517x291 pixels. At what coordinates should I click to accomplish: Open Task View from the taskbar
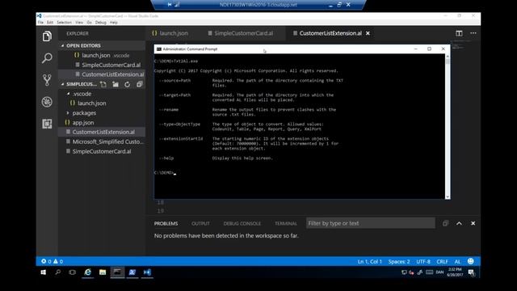72,272
